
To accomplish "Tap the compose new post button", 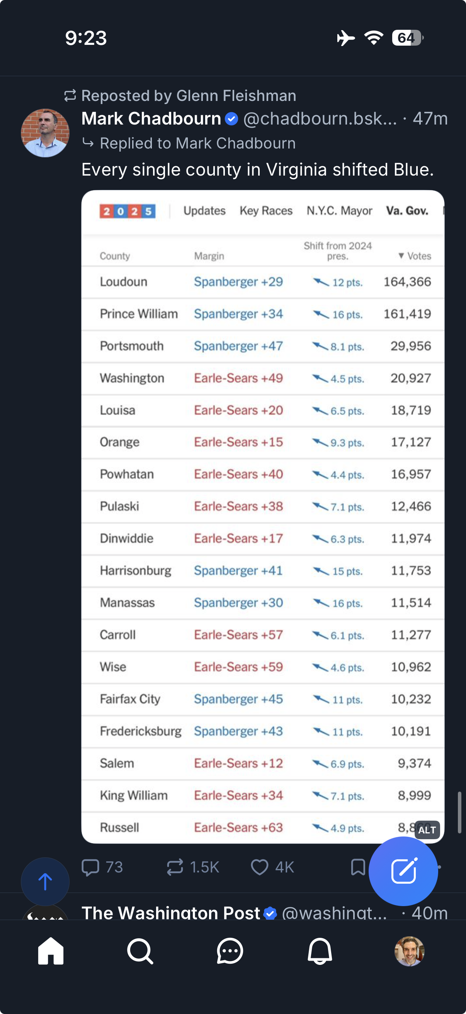I will point(403,871).
